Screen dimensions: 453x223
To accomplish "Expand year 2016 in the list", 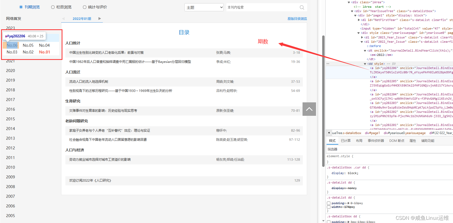I will click(x=10, y=109).
